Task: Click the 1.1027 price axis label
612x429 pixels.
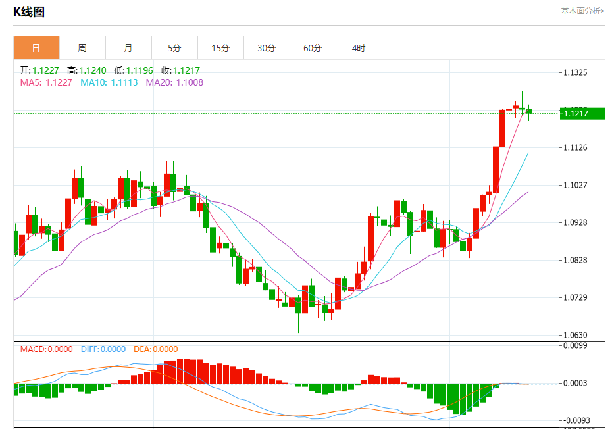Action: [575, 185]
